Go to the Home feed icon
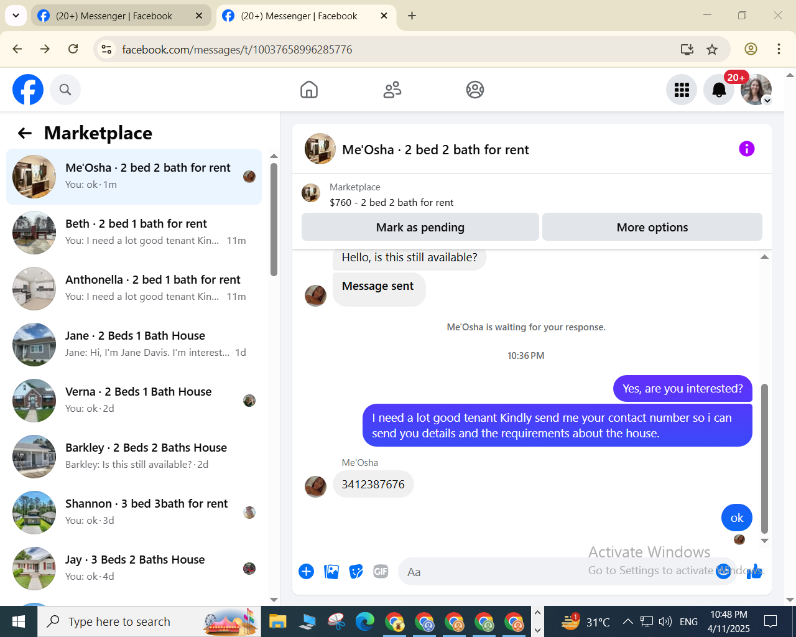 pos(309,90)
